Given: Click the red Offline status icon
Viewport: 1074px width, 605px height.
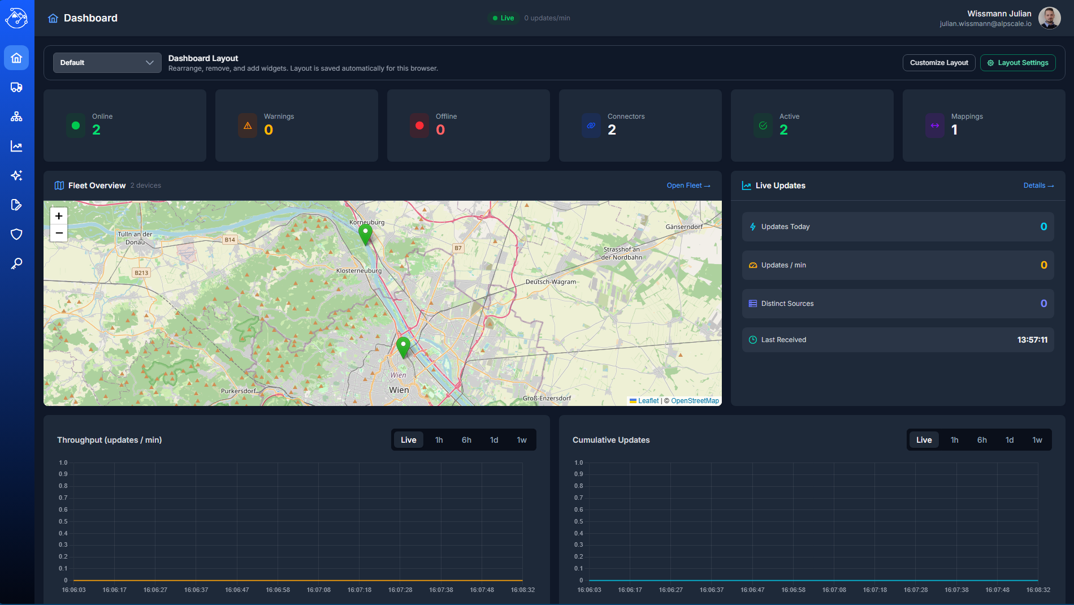Looking at the screenshot, I should (x=419, y=126).
